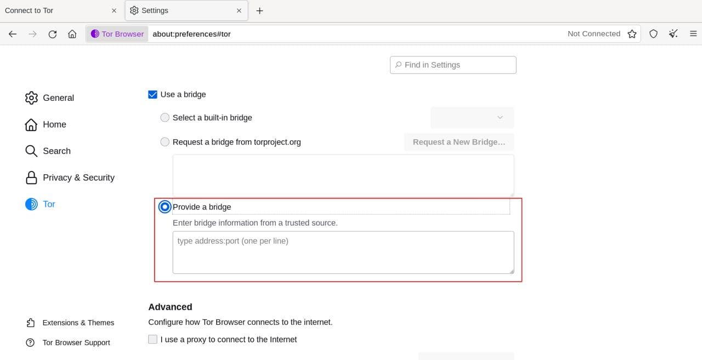Open the security level shield icon
Image resolution: width=702 pixels, height=360 pixels.
(653, 34)
